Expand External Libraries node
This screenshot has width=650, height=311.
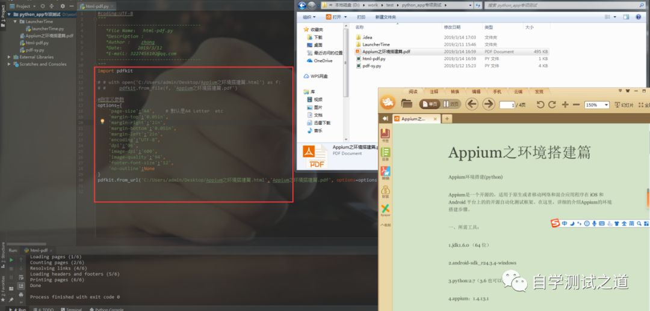10,57
